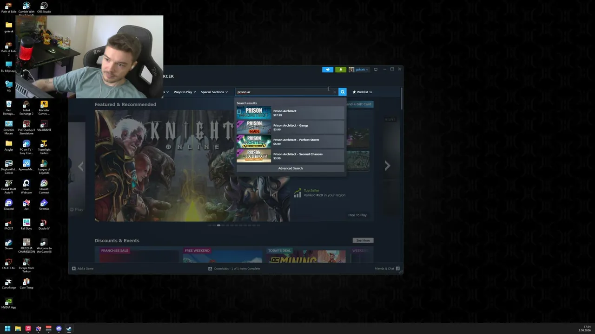This screenshot has height=334, width=595.
Task: Open the NVIDIA App desktop icon
Action: (9, 303)
